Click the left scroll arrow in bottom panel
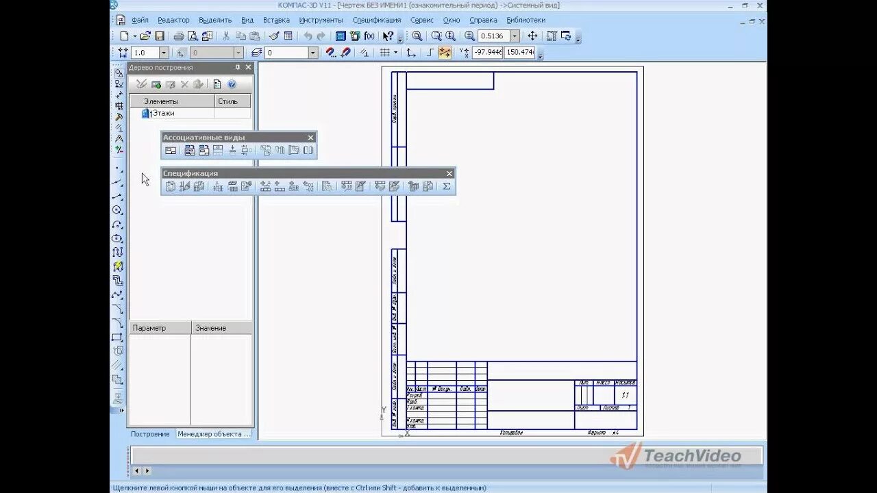The width and height of the screenshot is (877, 493). [x=136, y=471]
